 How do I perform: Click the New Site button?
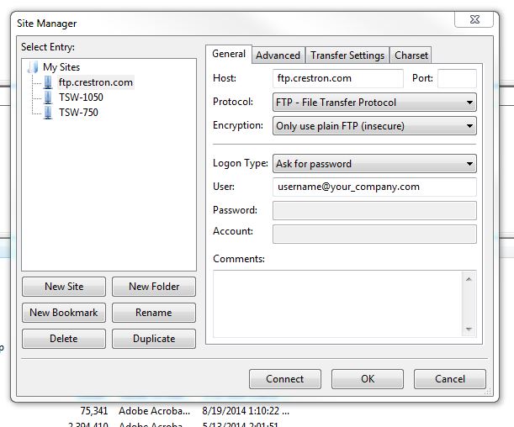point(64,287)
